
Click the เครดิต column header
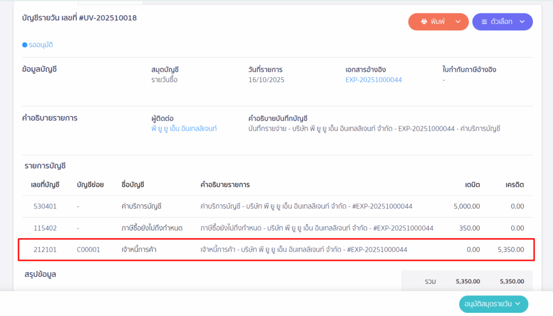click(x=514, y=185)
